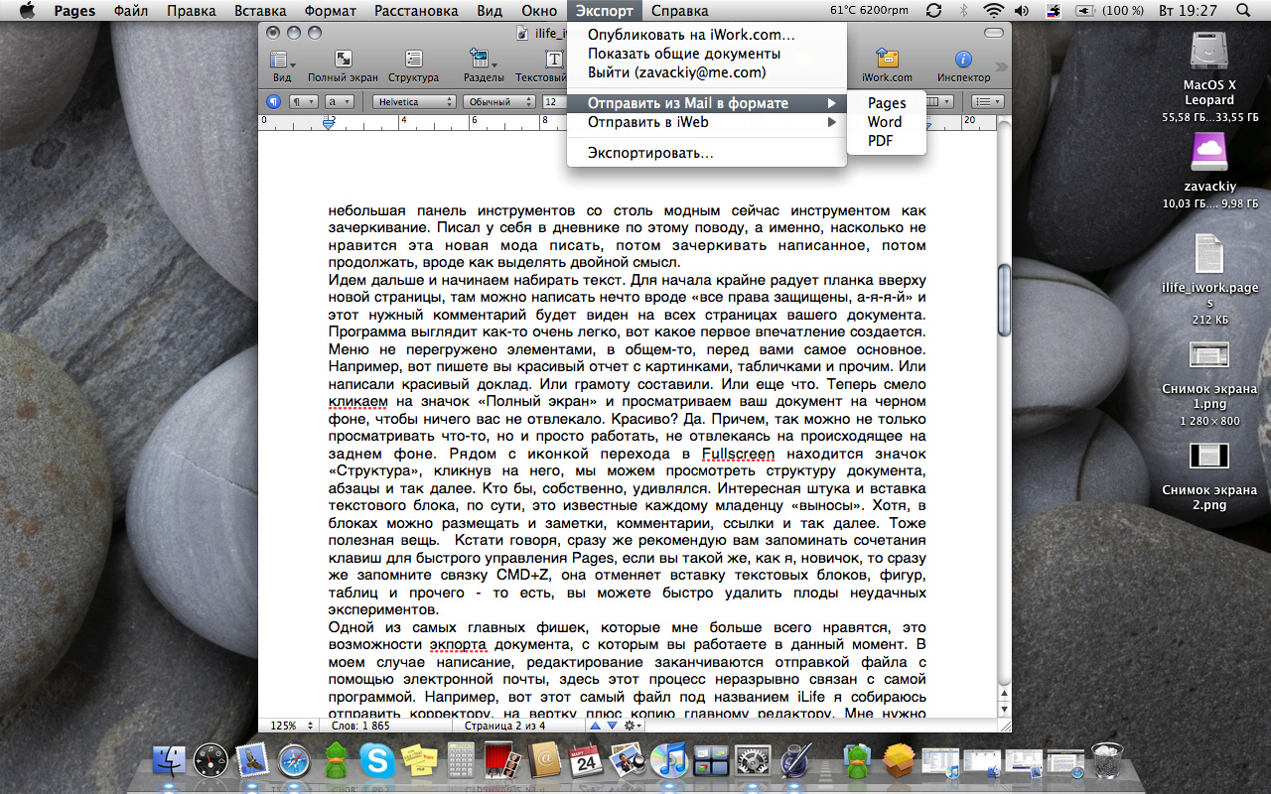Screen dimensions: 1271x794
Task: Open Dashboard from the Dock
Action: coord(212,761)
